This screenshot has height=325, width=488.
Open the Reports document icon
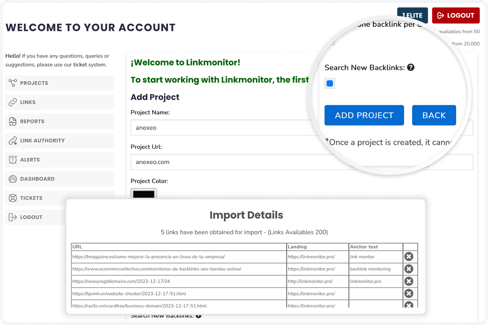(13, 121)
